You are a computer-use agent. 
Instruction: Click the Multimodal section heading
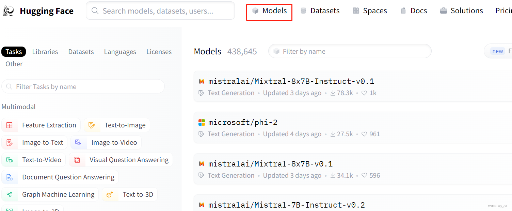(x=19, y=107)
